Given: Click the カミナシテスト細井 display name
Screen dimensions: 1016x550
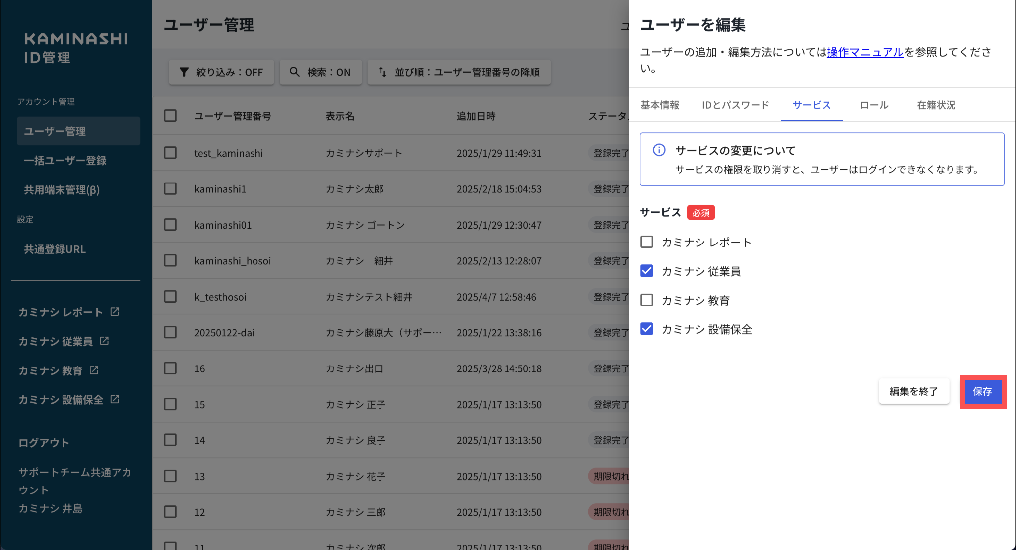Looking at the screenshot, I should pos(369,297).
